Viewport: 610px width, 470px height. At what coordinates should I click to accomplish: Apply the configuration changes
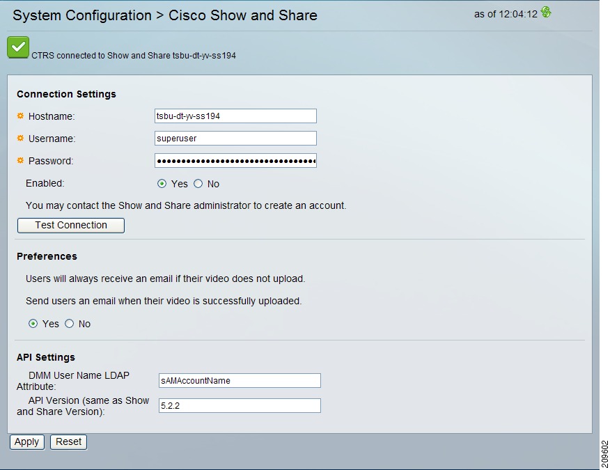pos(27,442)
